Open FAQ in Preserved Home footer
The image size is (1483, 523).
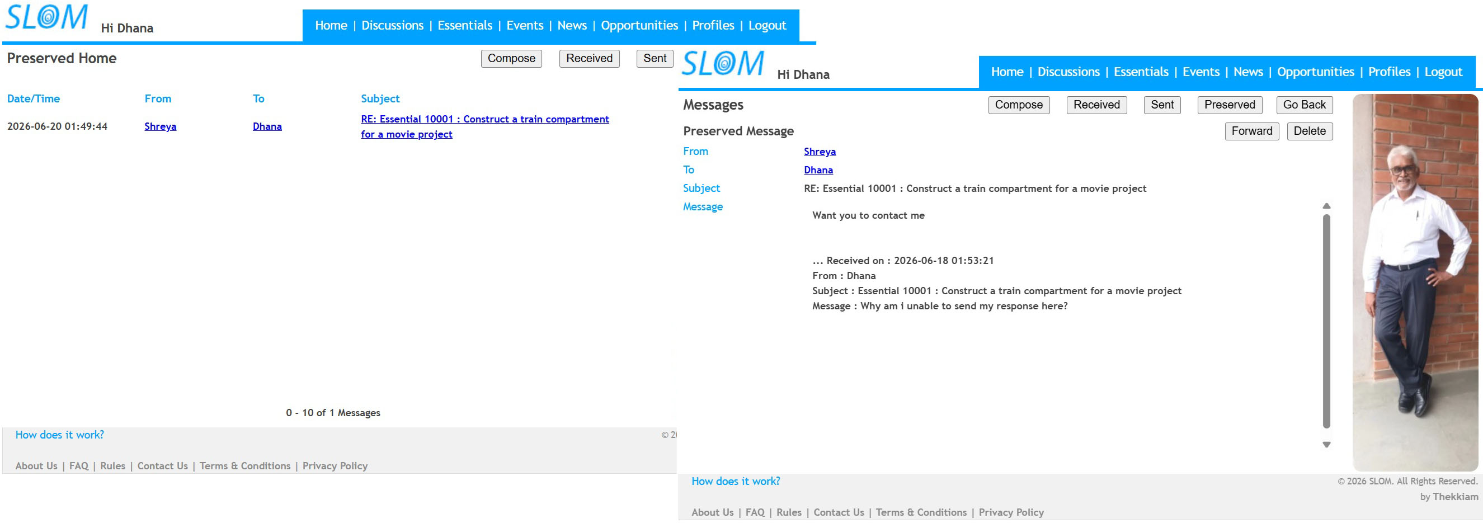pos(79,466)
